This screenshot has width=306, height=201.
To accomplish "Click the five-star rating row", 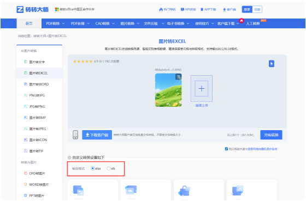I will pos(83,62).
